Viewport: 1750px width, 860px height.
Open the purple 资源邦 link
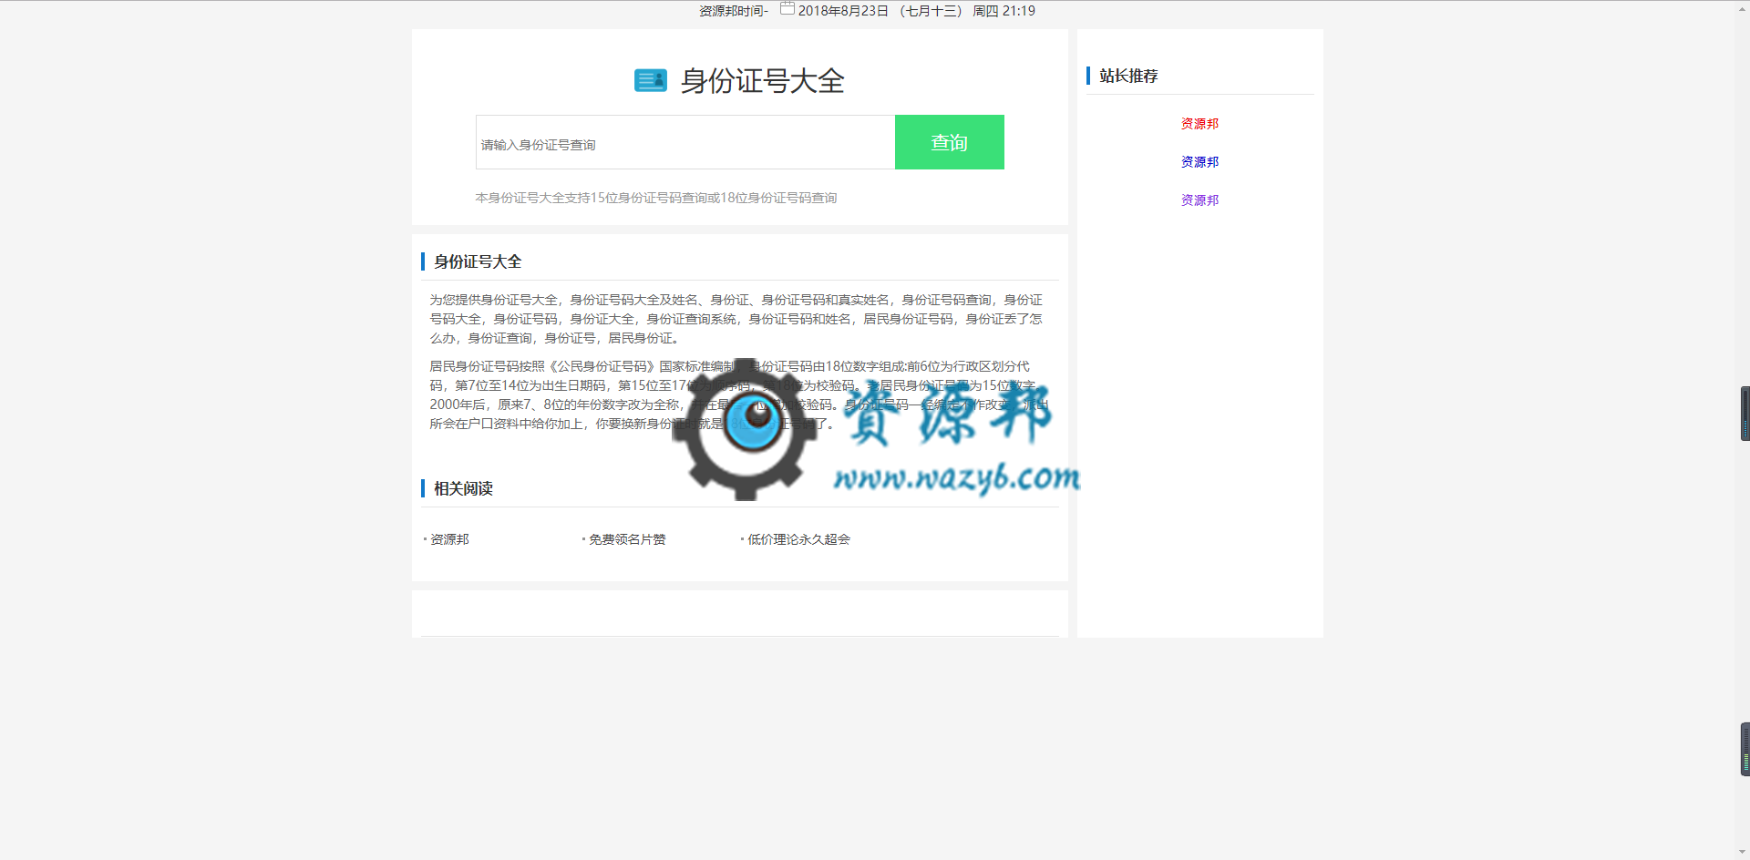coord(1199,200)
